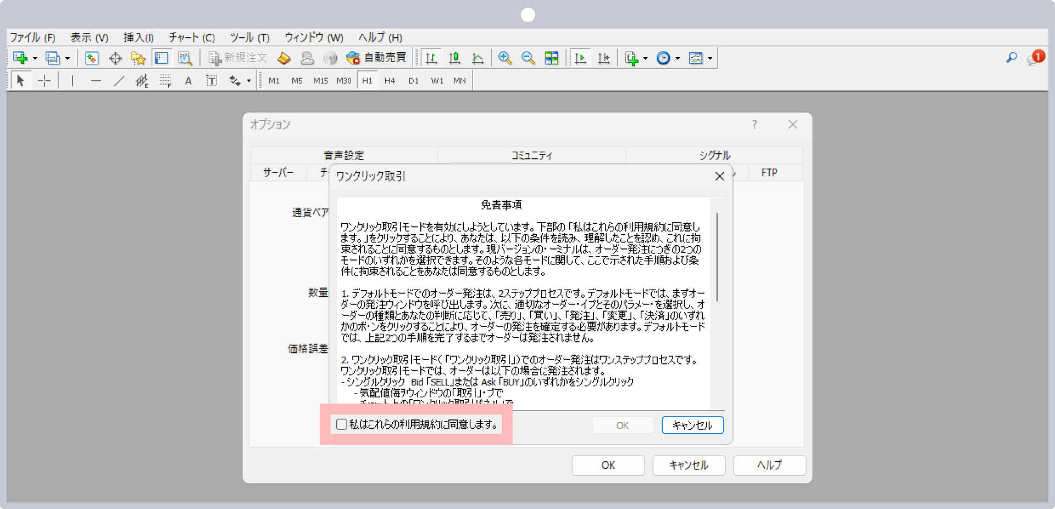The height and width of the screenshot is (509, 1055).
Task: Switch chart to MN timeframe
Action: pyautogui.click(x=459, y=81)
